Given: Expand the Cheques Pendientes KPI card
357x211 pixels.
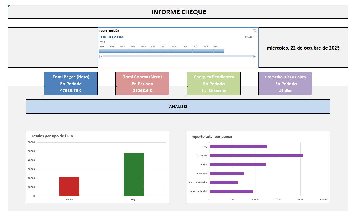Looking at the screenshot, I should (x=213, y=83).
